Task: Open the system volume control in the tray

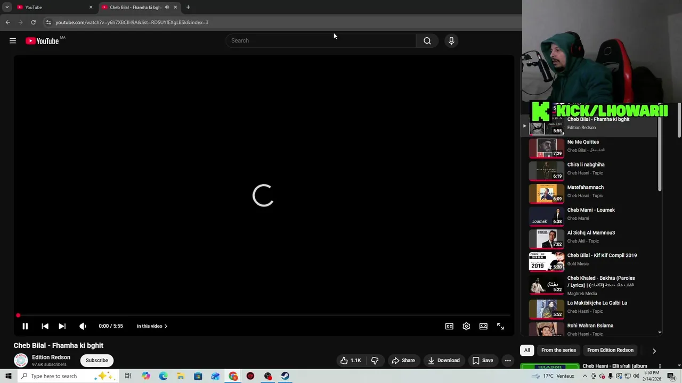Action: point(636,376)
